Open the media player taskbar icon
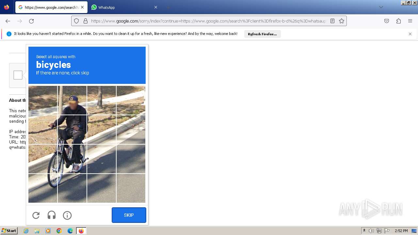Viewport: 418px width, 235px height. point(48,231)
